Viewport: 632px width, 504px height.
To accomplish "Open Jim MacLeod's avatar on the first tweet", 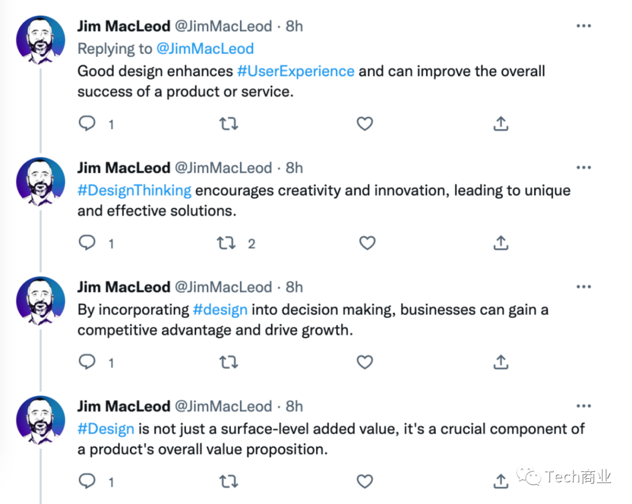I will click(x=41, y=40).
